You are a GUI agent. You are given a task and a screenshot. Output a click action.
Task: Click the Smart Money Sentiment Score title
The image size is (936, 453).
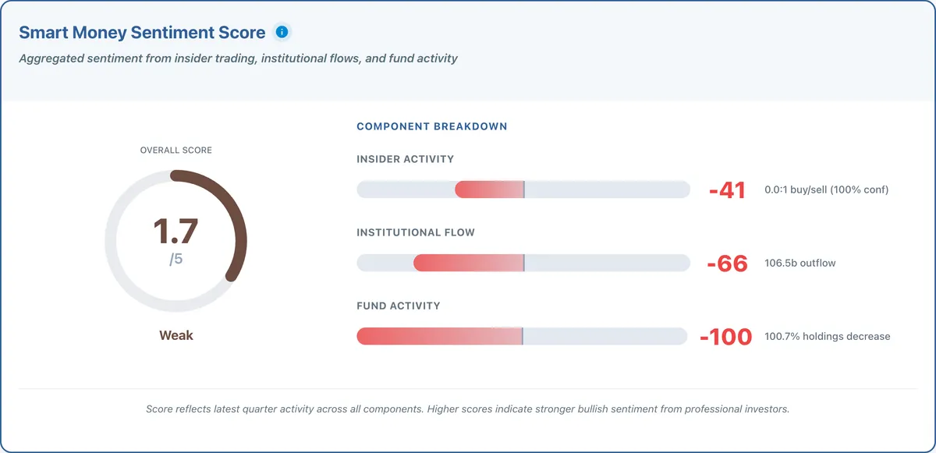click(x=142, y=33)
